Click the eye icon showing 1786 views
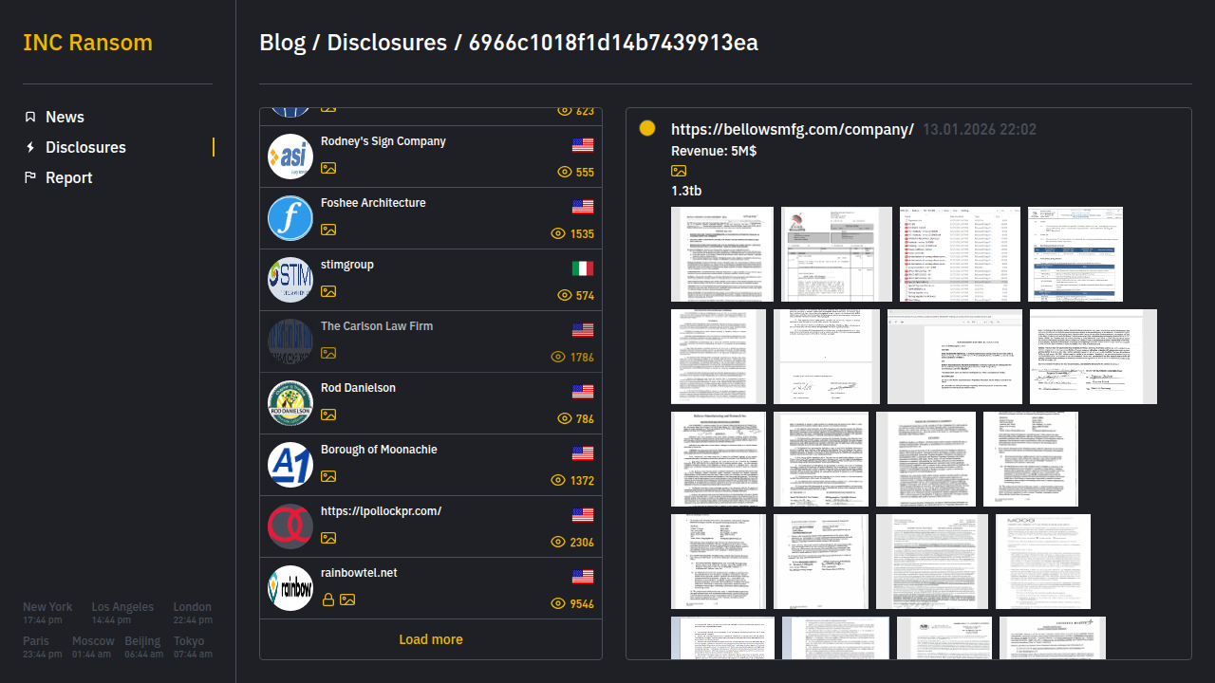The height and width of the screenshot is (683, 1215). pyautogui.click(x=559, y=357)
